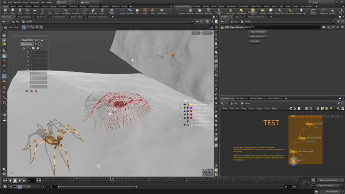Add a sticky note in network editor
345x194 pixels.
click(x=322, y=109)
